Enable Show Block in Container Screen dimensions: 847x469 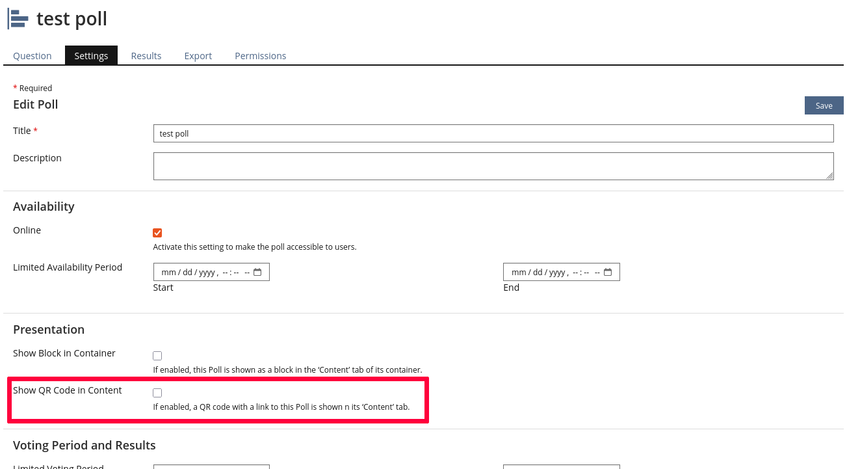(157, 356)
